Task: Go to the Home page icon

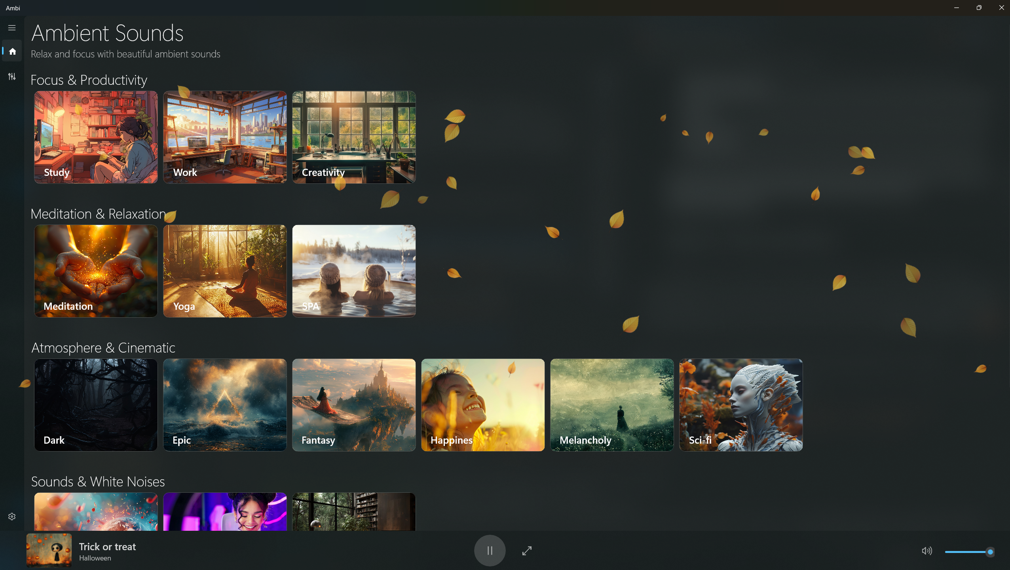Action: pos(12,51)
